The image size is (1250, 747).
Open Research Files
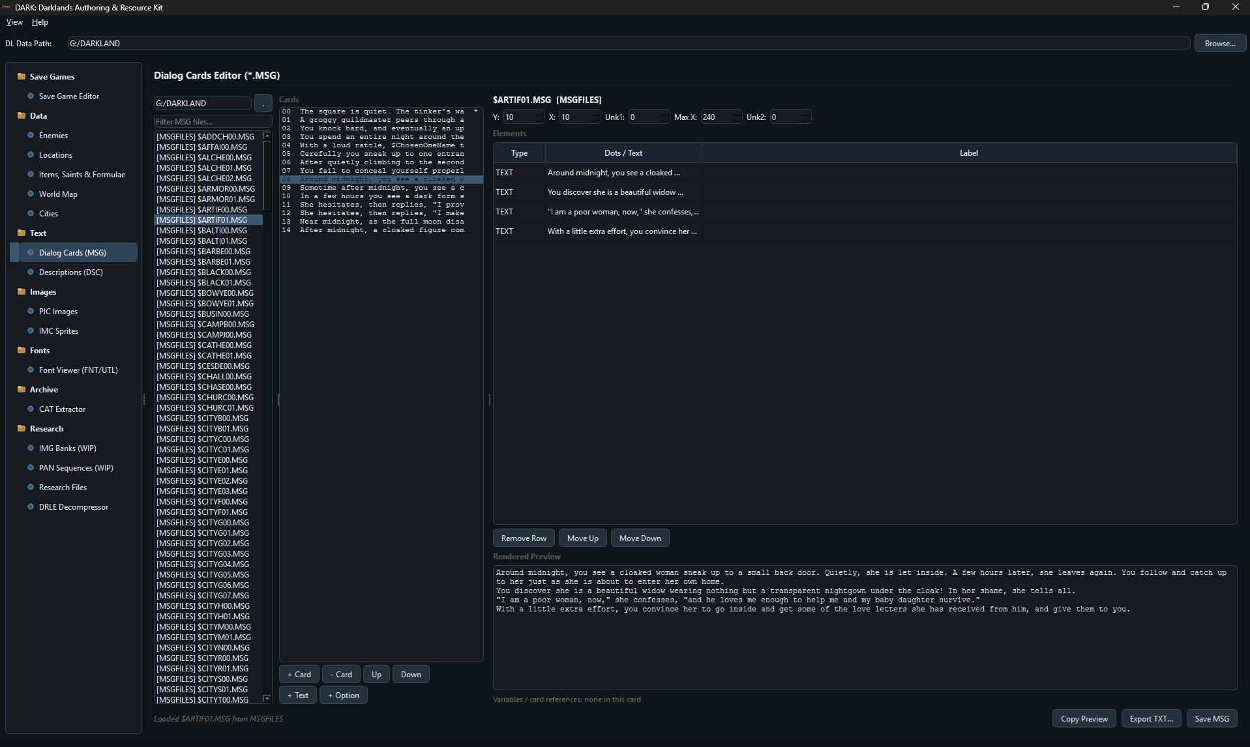[x=63, y=487]
